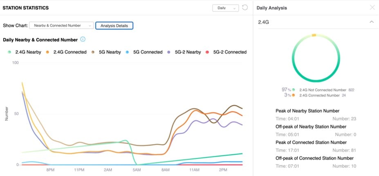Click the Number: 23 value

point(344,119)
